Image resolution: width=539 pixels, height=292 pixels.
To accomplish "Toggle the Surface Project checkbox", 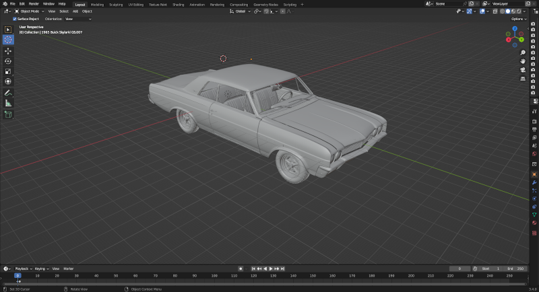I will (15, 19).
